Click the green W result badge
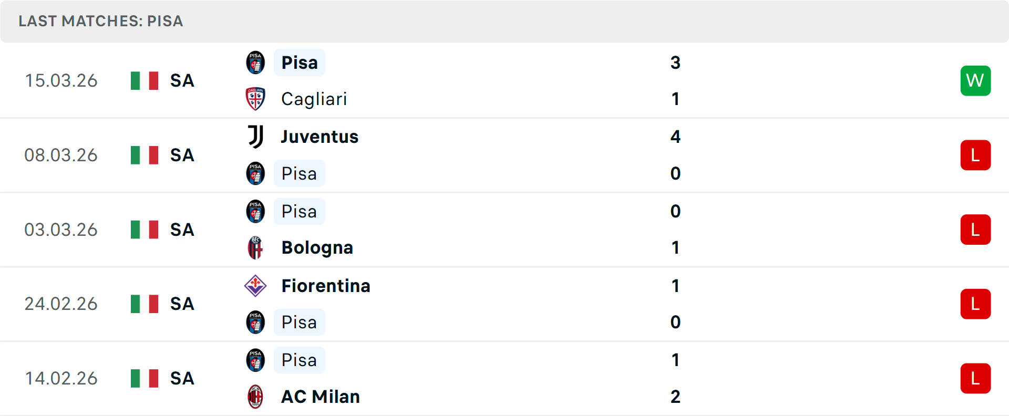1009x416 pixels. coord(975,80)
